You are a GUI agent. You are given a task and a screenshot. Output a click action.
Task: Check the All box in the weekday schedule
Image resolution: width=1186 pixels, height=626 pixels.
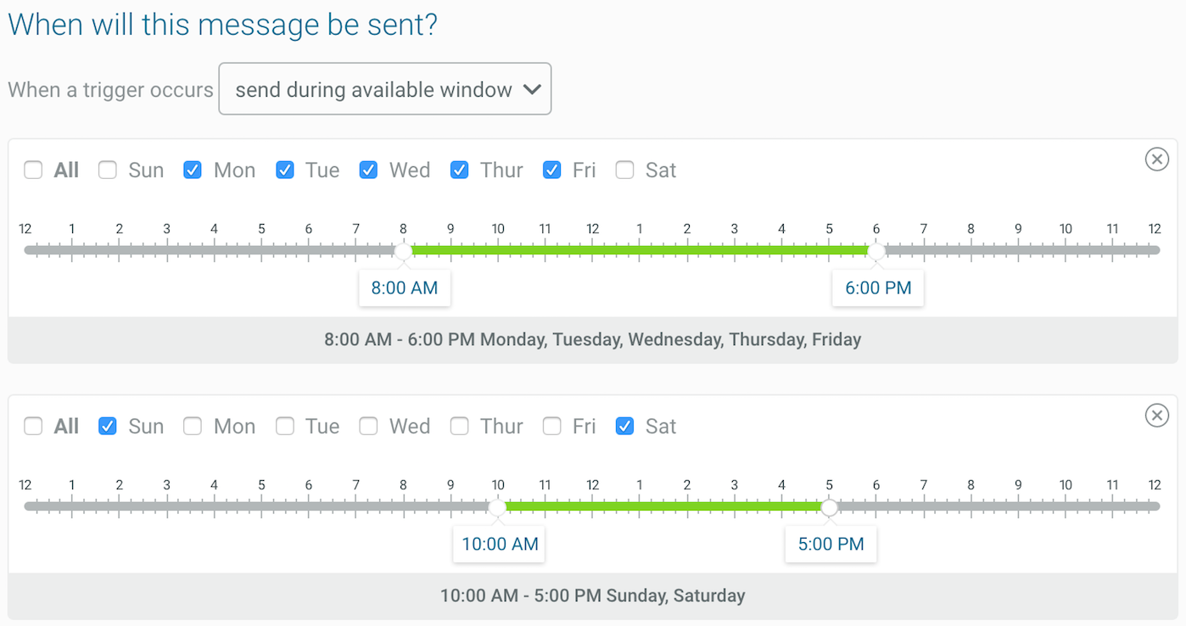click(x=33, y=170)
